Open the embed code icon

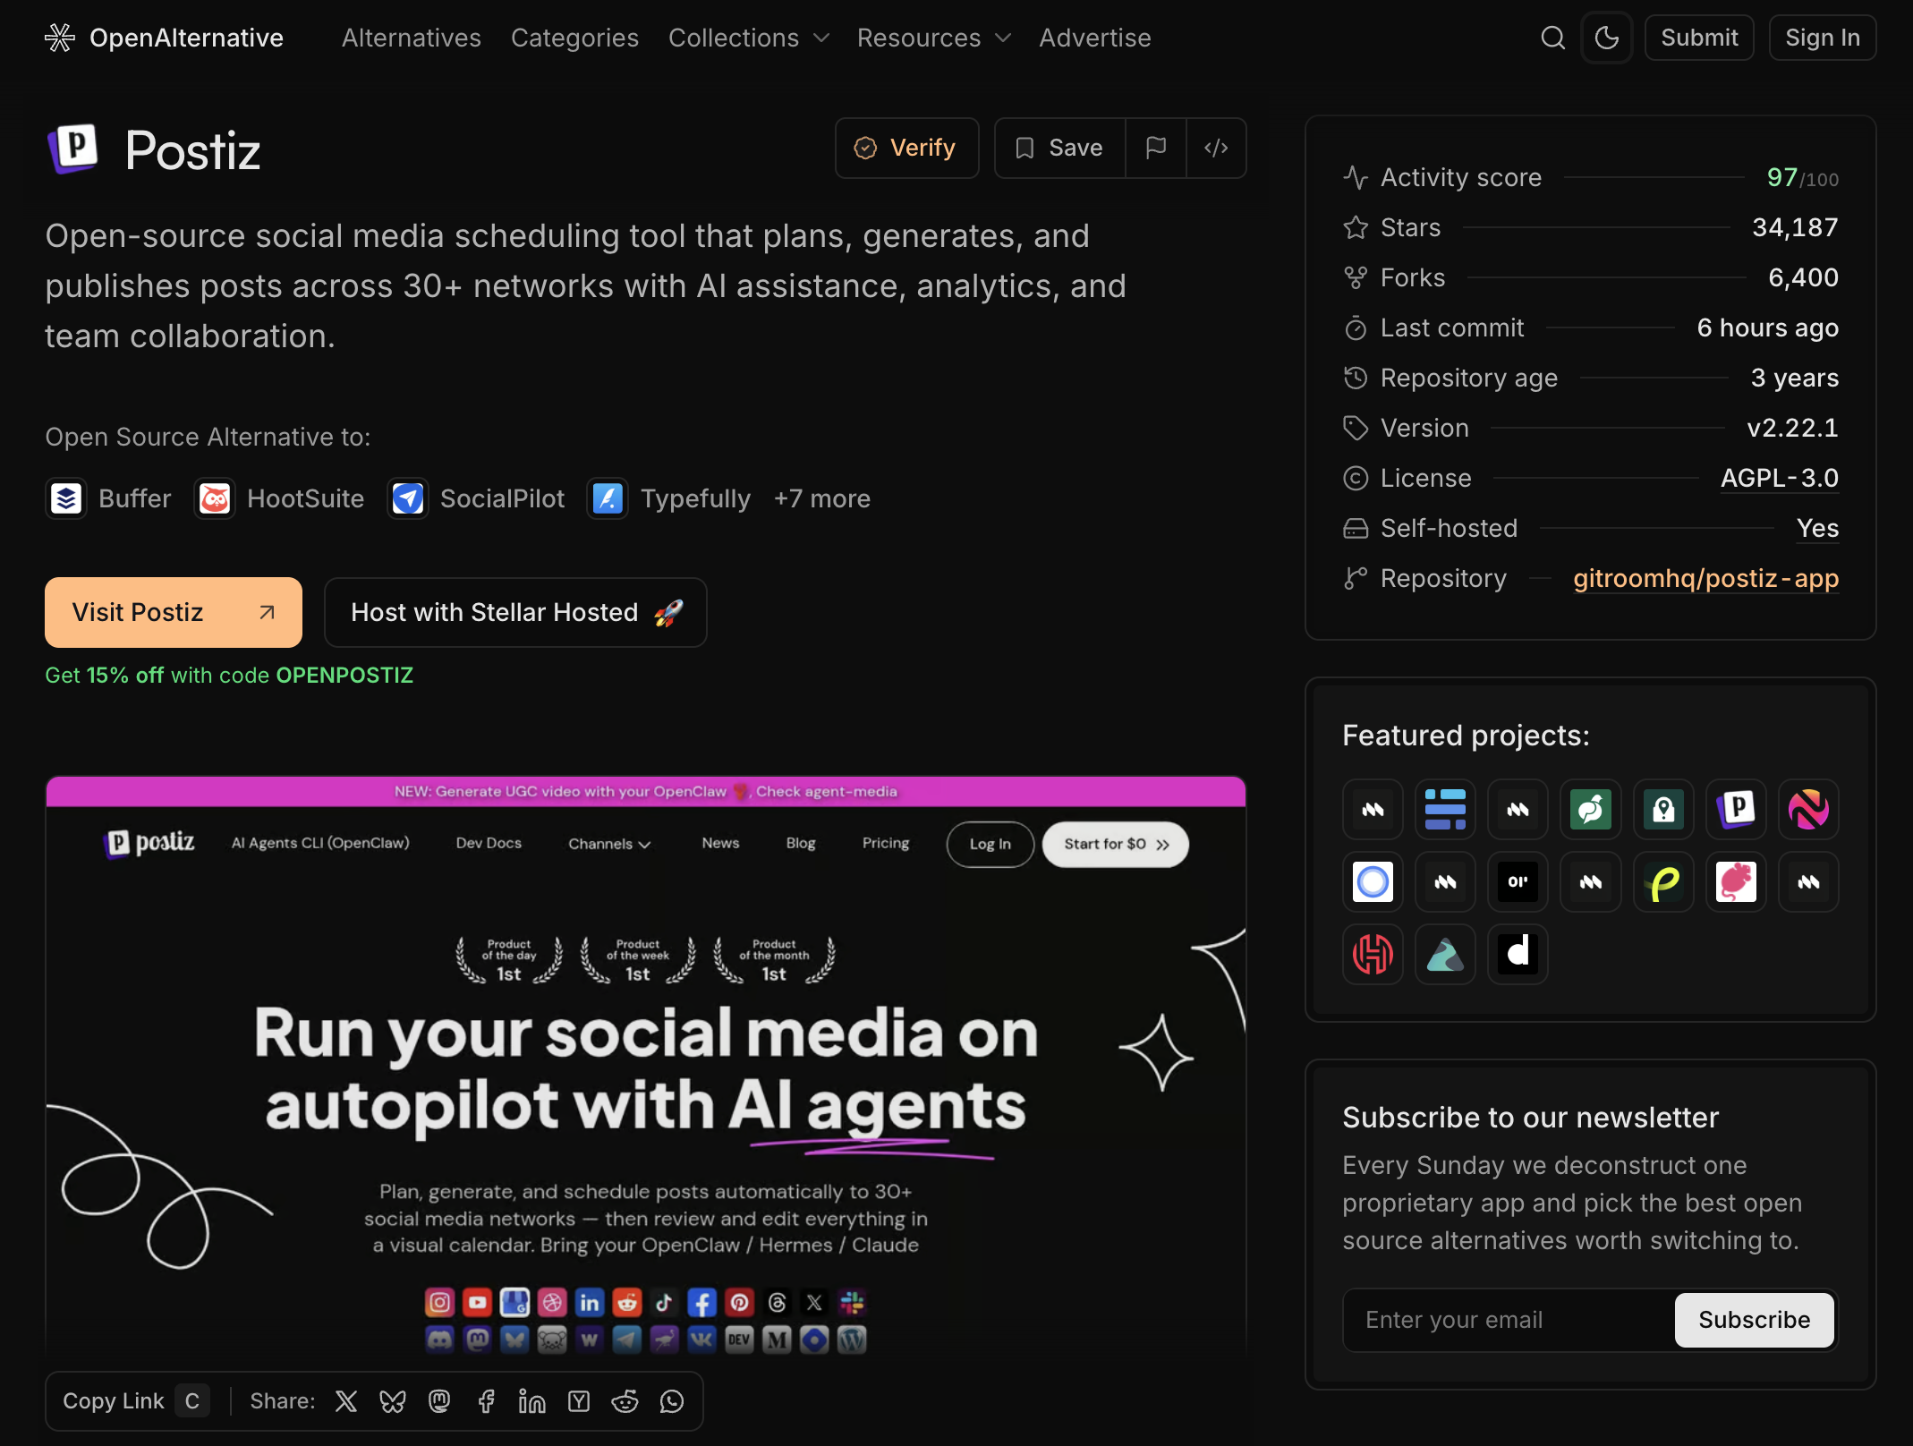1216,148
